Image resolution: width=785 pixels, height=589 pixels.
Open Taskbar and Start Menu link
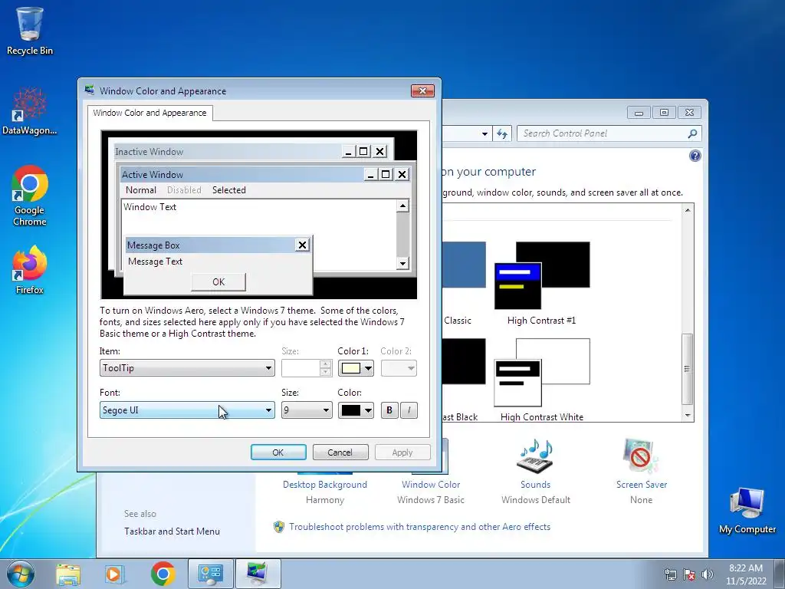(172, 531)
